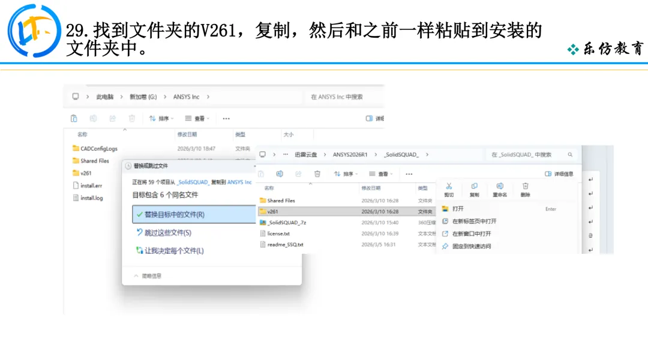Open '...' more options in _SolidSQUAD_ toolbar

[409, 174]
